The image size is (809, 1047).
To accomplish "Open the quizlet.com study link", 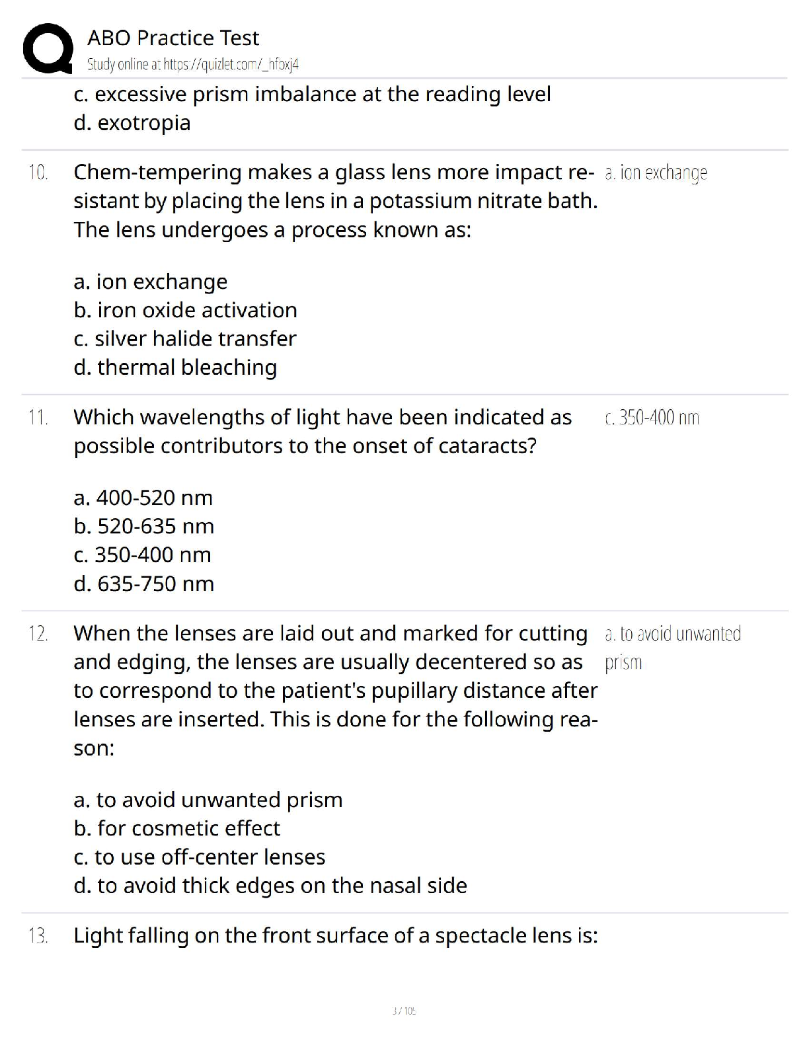I will tap(192, 65).
